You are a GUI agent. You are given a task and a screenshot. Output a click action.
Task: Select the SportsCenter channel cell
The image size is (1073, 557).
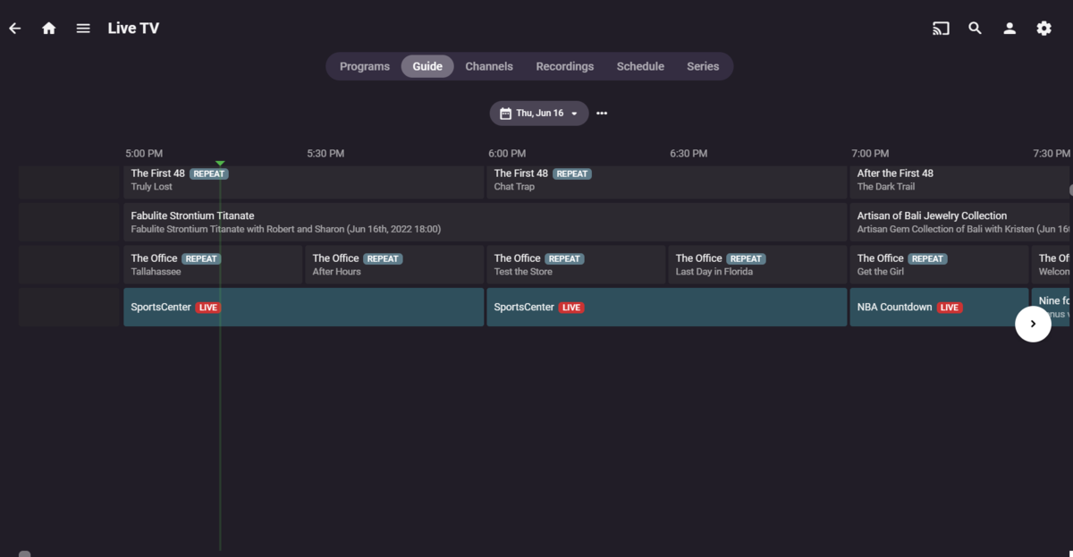pyautogui.click(x=70, y=307)
